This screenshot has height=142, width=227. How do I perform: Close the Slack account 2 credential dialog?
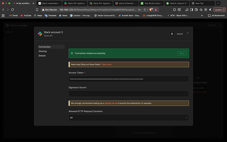click(x=188, y=33)
